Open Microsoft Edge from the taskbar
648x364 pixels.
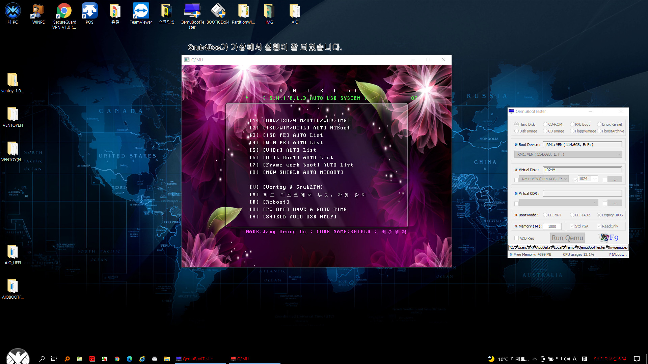[130, 359]
